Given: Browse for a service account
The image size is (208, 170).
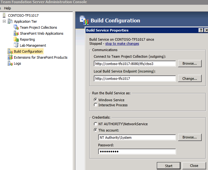Looking at the screenshot, I should tap(190, 137).
